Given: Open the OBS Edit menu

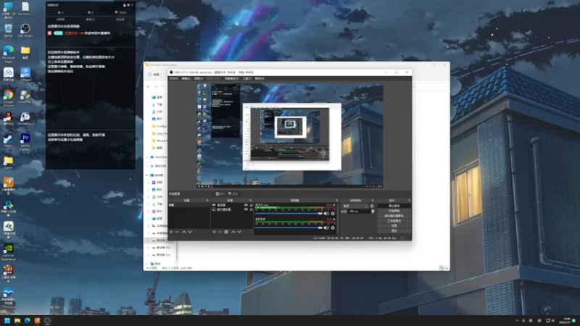Looking at the screenshot, I should 186,78.
